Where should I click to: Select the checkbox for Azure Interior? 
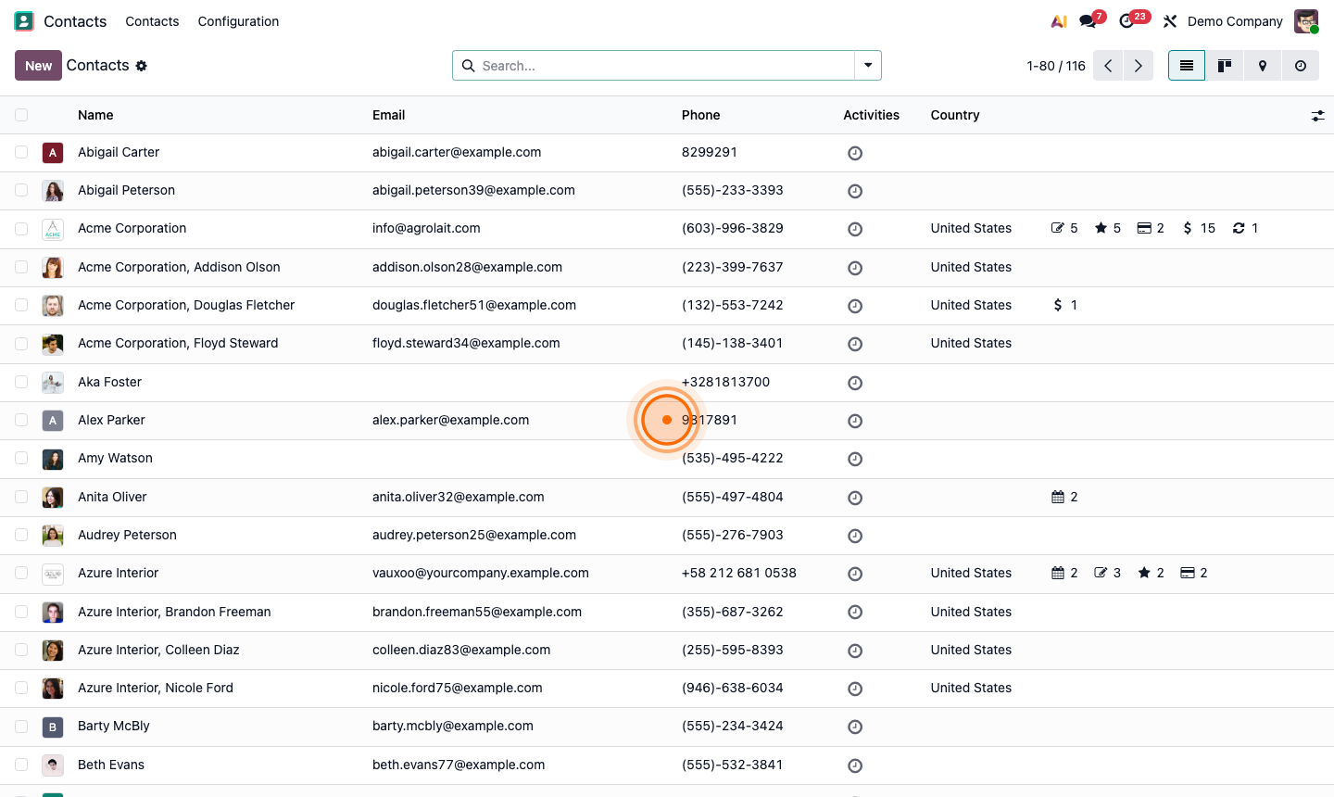[x=21, y=573]
